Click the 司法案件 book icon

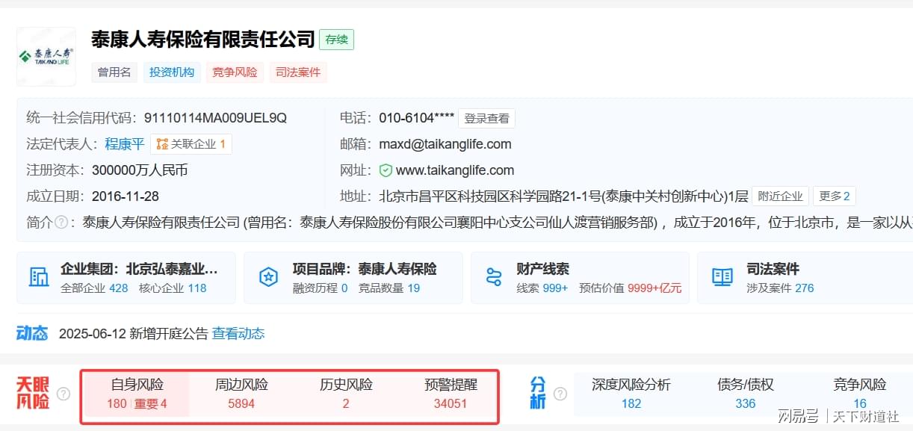click(722, 278)
